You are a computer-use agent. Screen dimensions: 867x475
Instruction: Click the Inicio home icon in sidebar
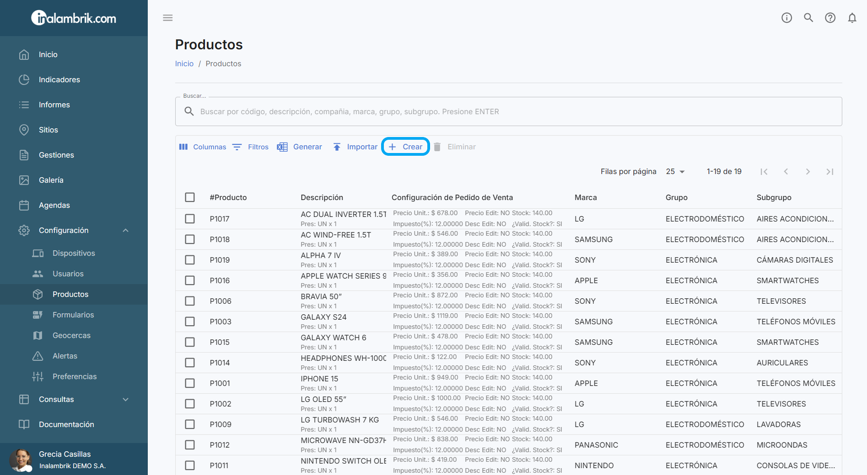(24, 54)
